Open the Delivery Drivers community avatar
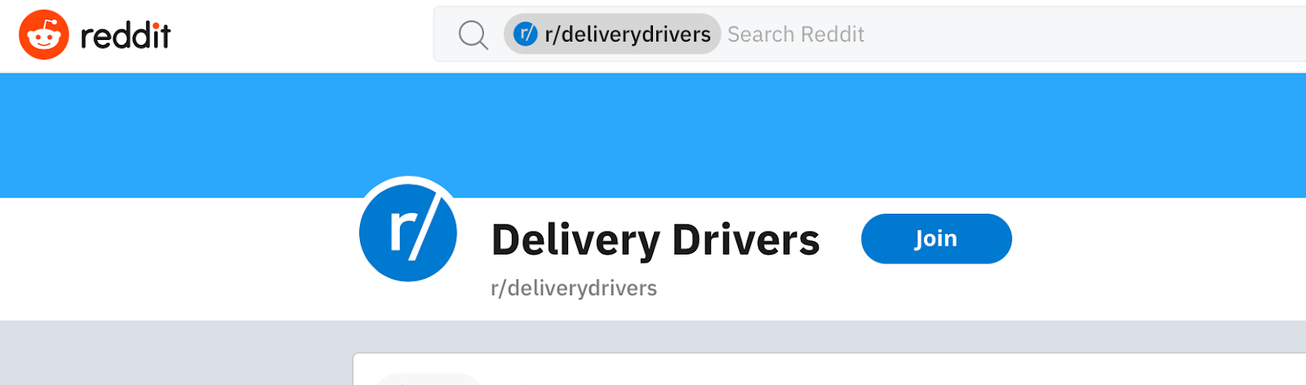The width and height of the screenshot is (1306, 385). 408,232
